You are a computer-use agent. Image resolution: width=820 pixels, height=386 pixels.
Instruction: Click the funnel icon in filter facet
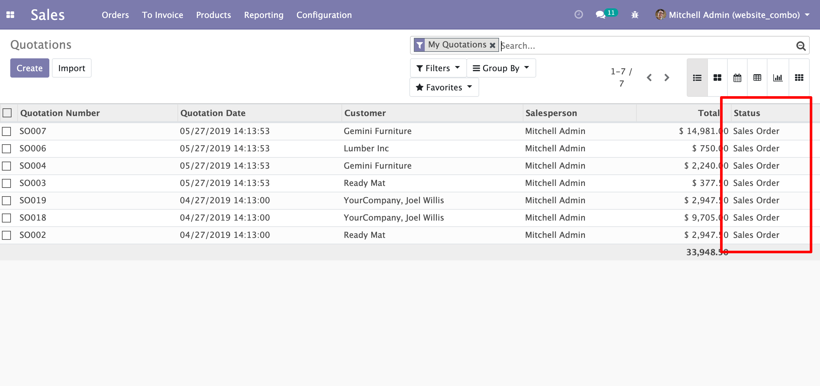click(419, 45)
